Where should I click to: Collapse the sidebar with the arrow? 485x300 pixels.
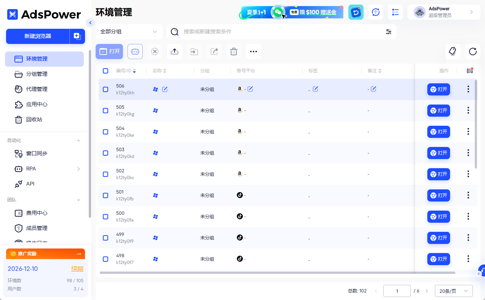(90, 23)
